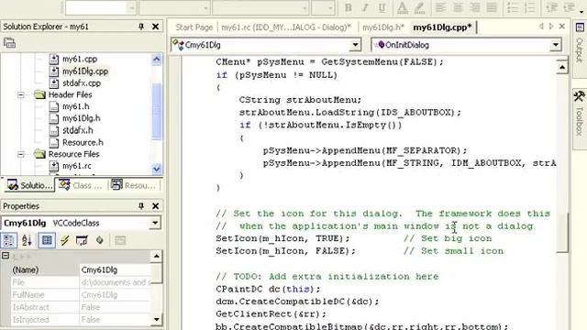The height and width of the screenshot is (330, 587).
Task: Show Overrides icon in Properties toolbar
Action: click(100, 240)
